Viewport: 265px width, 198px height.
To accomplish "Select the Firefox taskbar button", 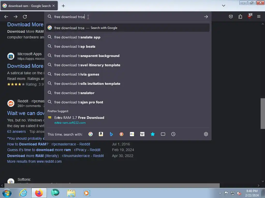I will (39, 193).
